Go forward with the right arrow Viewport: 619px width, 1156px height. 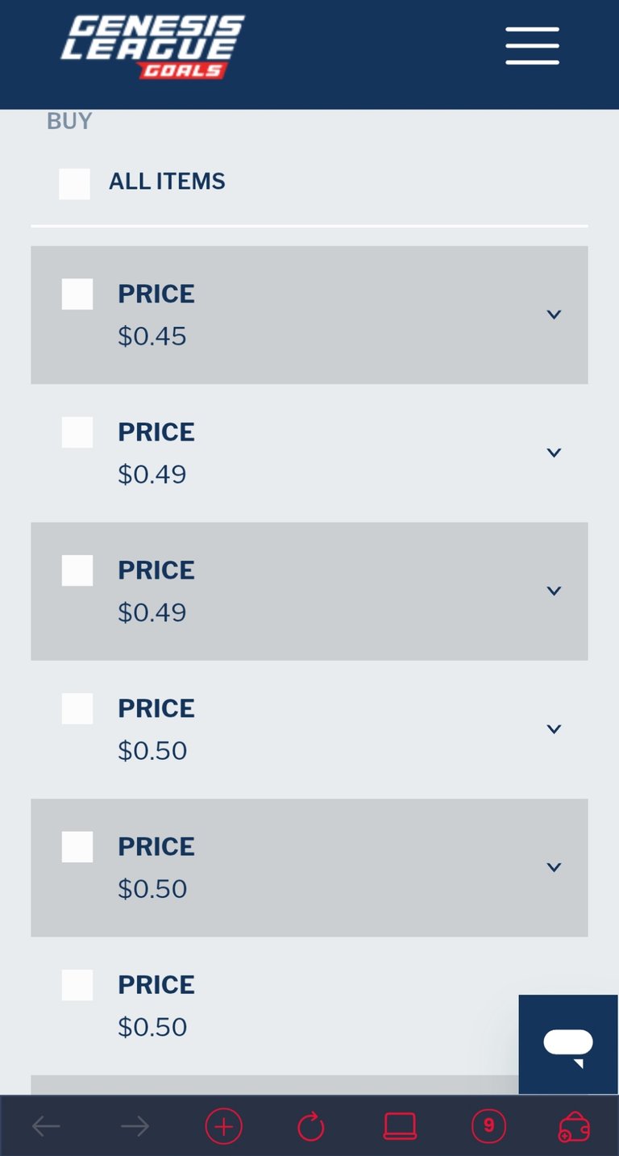tap(135, 1126)
